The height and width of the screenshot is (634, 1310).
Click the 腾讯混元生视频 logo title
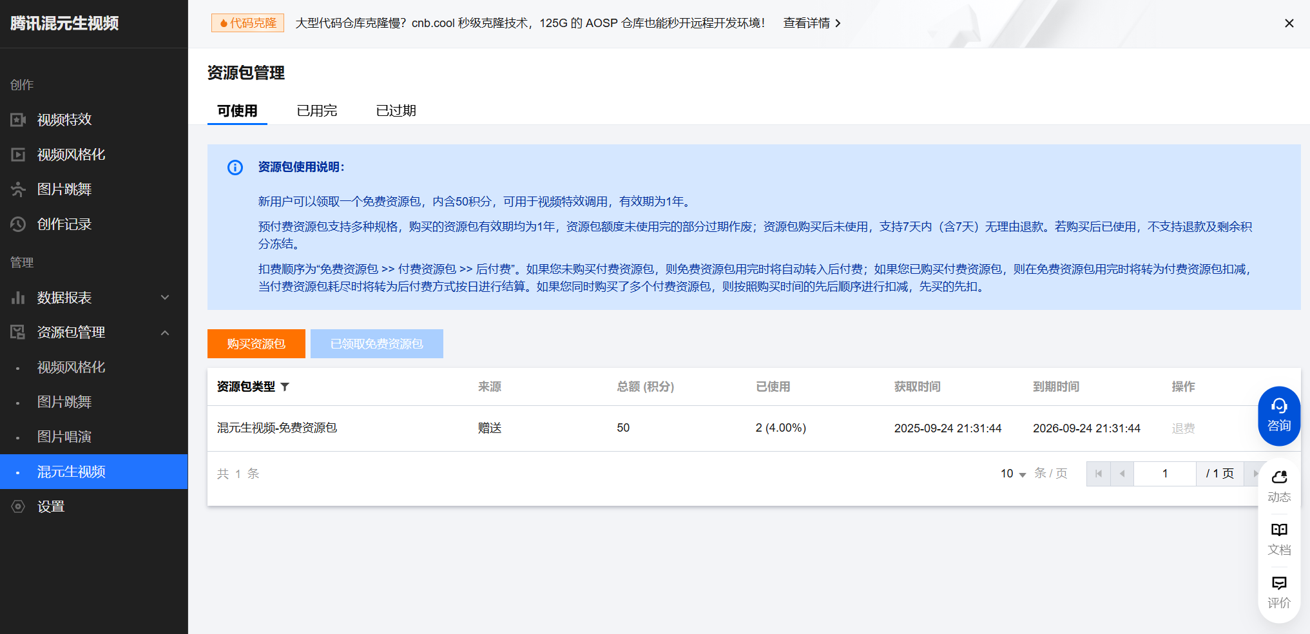(x=64, y=23)
